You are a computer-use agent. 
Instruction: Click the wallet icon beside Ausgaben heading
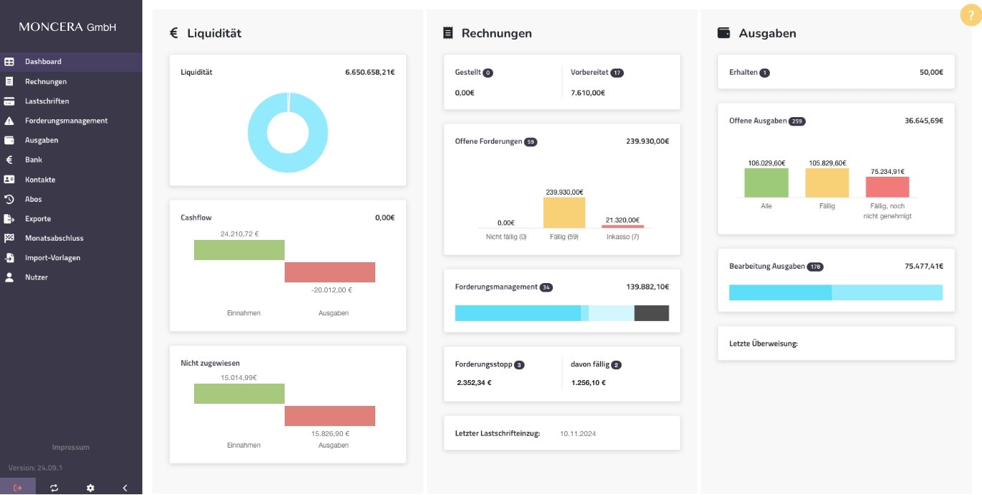click(x=724, y=33)
